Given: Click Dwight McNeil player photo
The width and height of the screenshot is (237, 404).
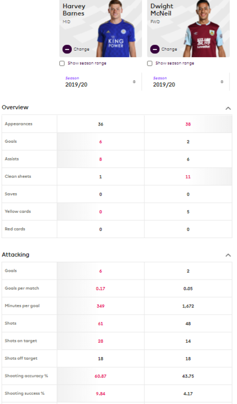Looking at the screenshot, I should (203, 29).
